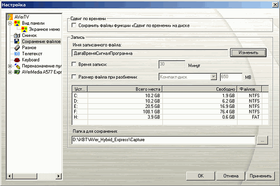
Task: Open the Компакт-диск dropdown
Action: 214,77
